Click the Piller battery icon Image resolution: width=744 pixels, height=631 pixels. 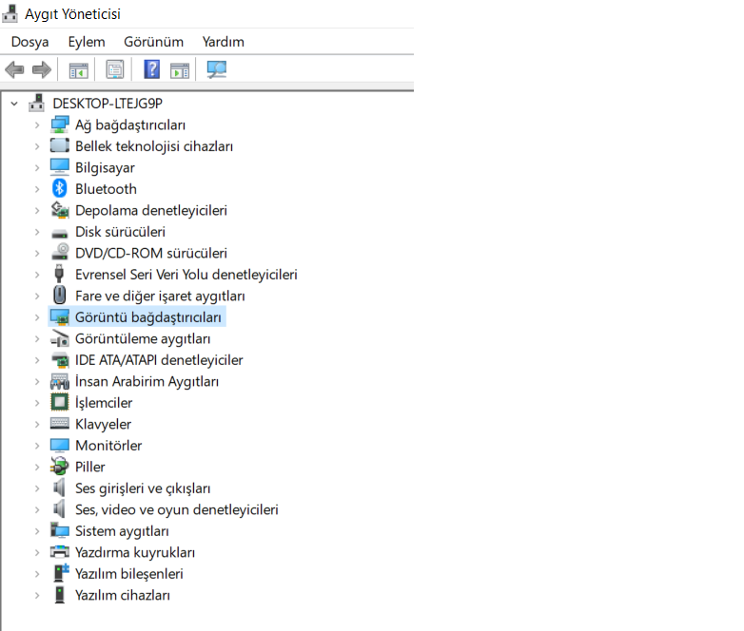click(x=60, y=467)
